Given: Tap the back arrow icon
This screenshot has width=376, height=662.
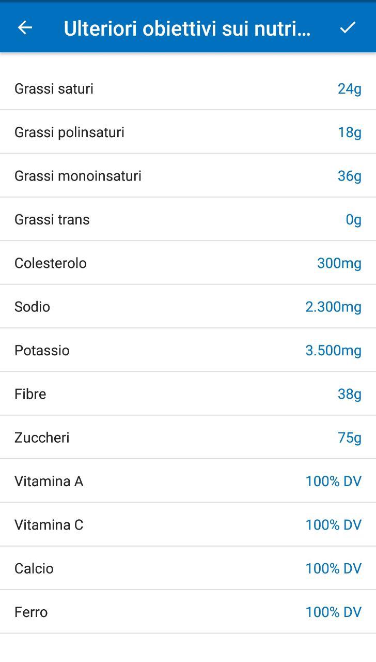Looking at the screenshot, I should tap(25, 28).
